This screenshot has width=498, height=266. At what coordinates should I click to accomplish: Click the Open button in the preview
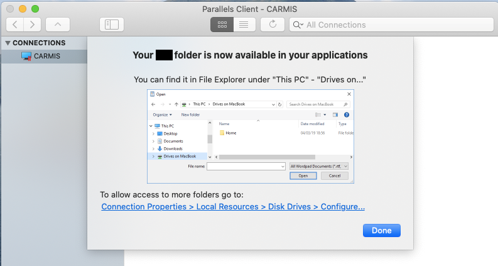point(303,175)
